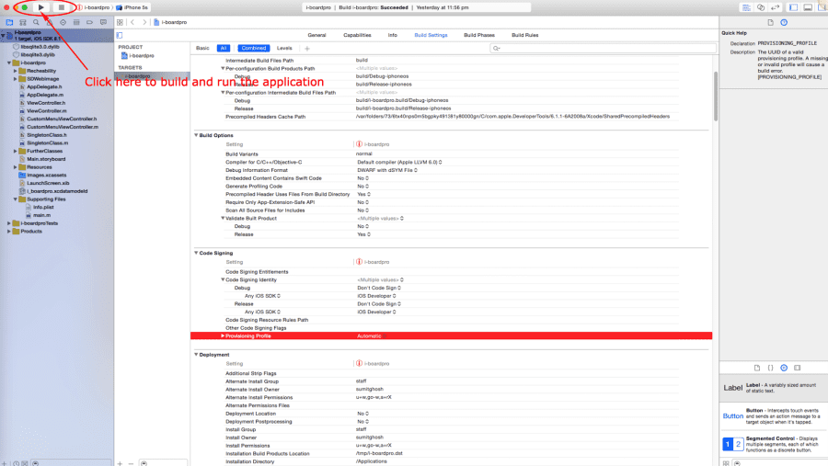This screenshot has width=828, height=466.
Task: Collapse the Supporting Files group
Action: 16,199
